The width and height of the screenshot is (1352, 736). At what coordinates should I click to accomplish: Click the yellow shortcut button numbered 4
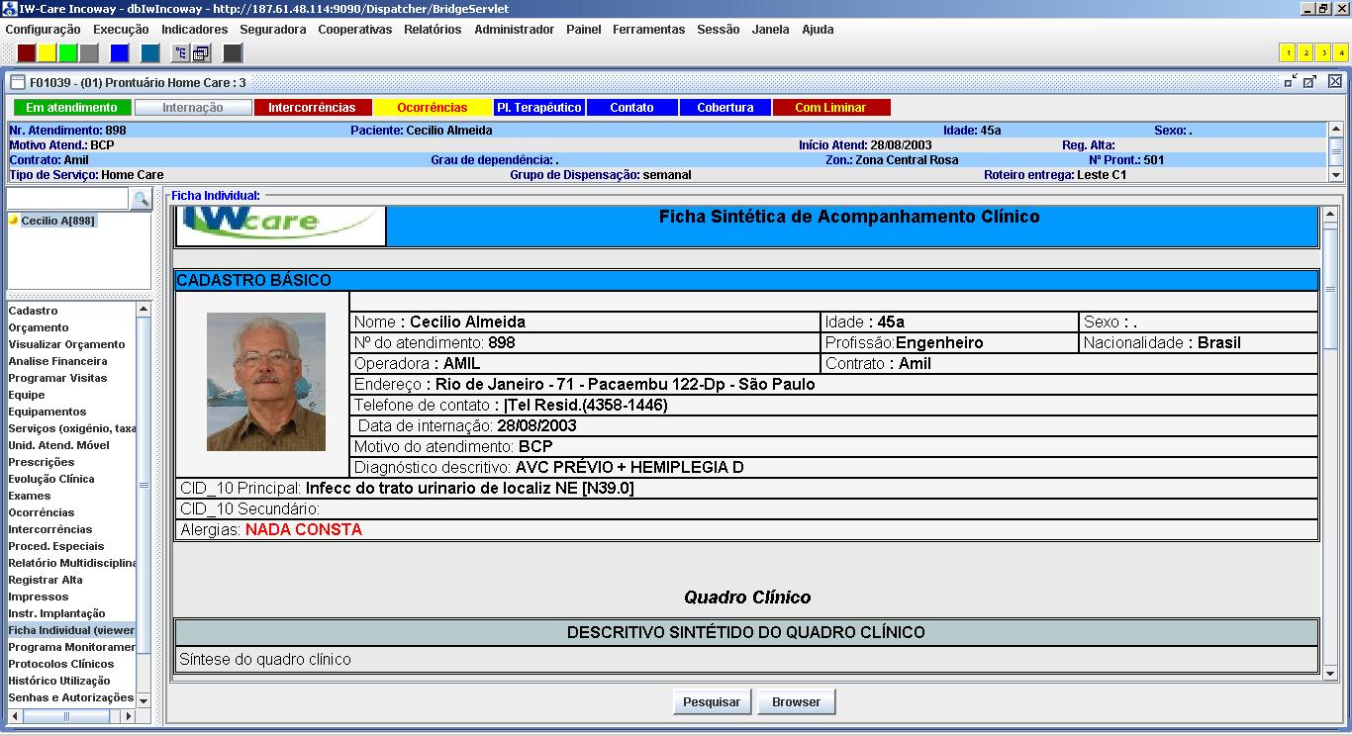pyautogui.click(x=1341, y=53)
